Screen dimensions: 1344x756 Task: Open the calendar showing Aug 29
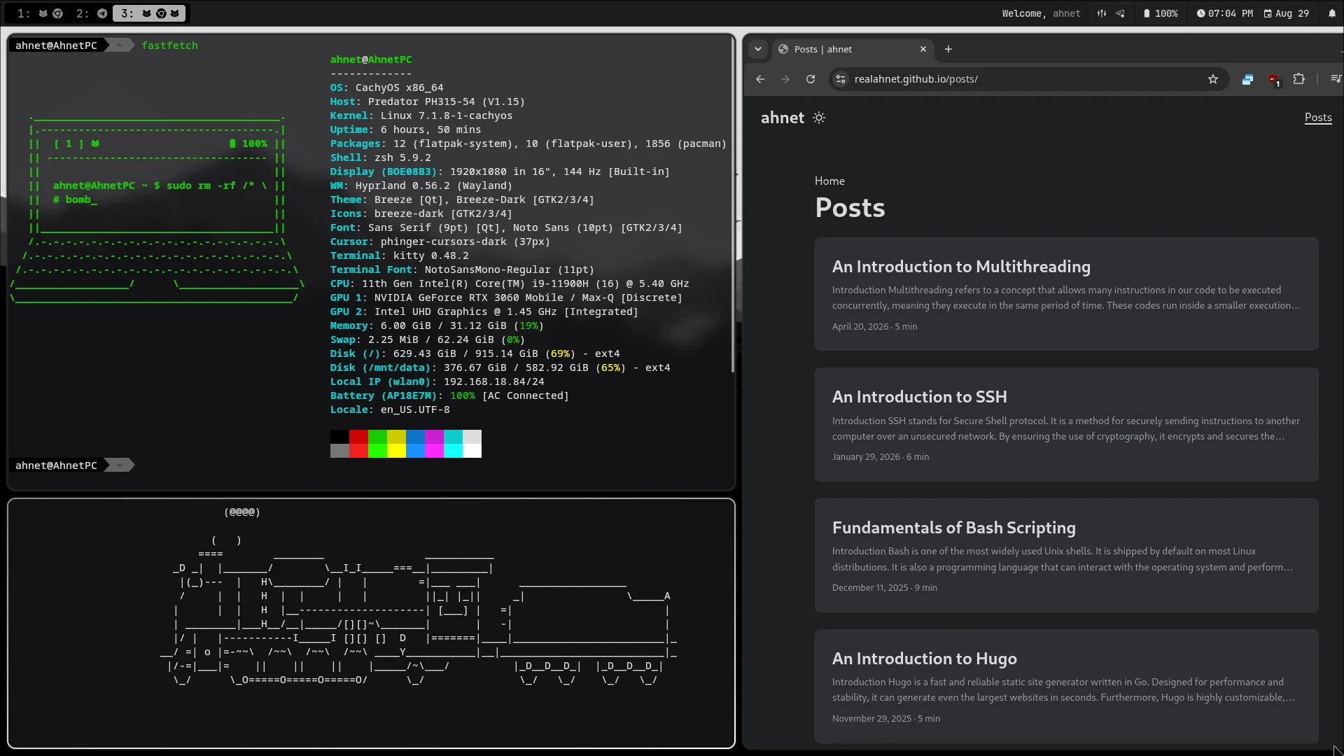(1286, 13)
